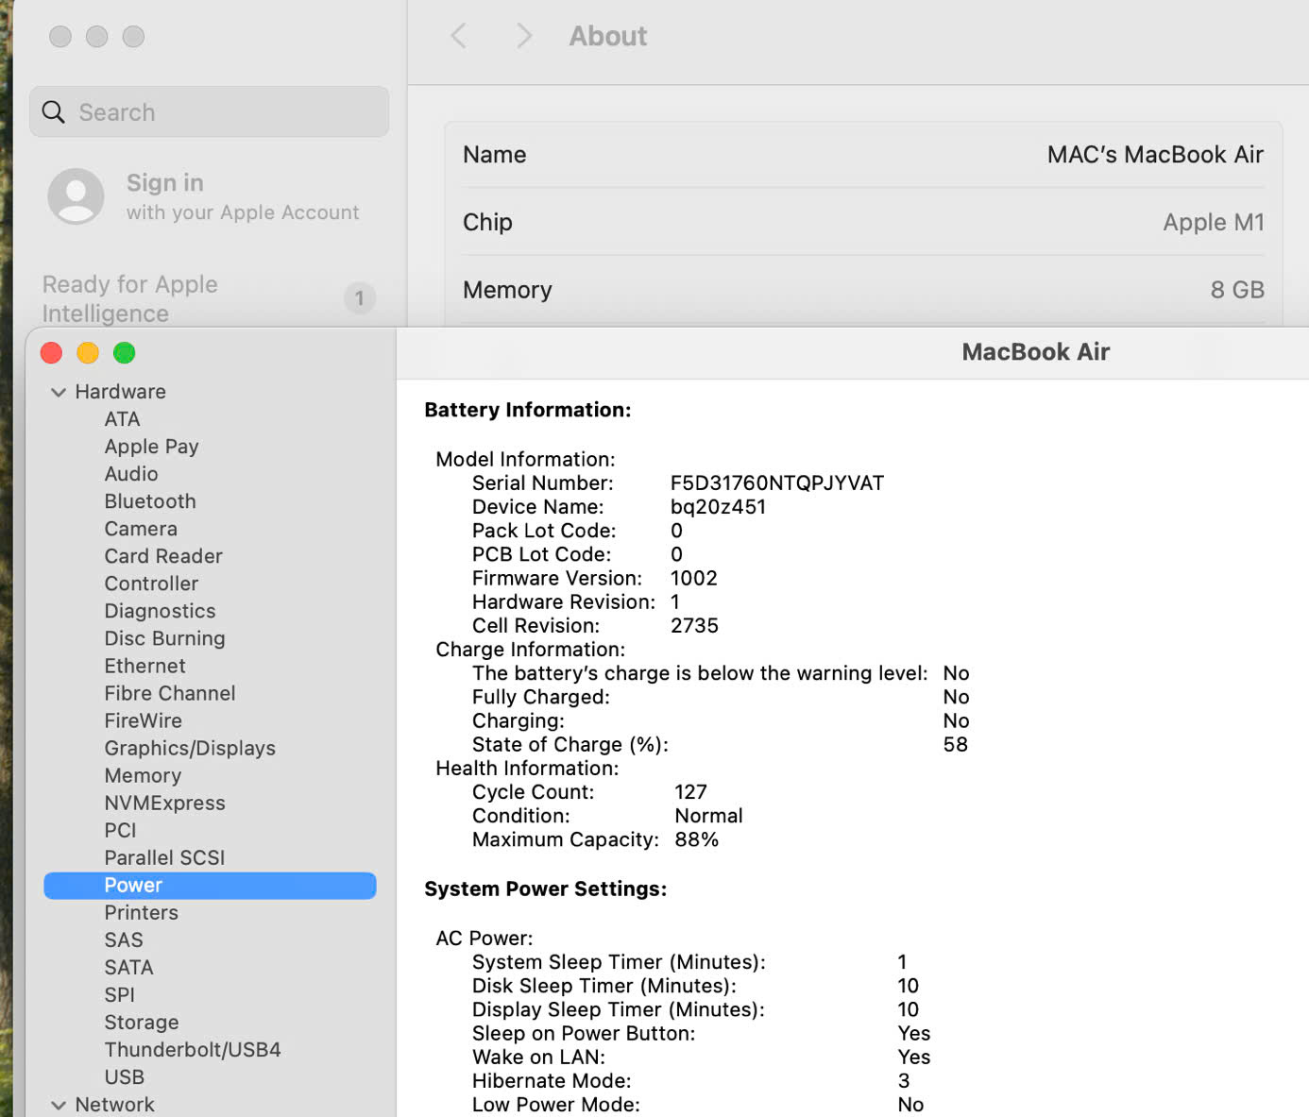
Task: Click the forward arrow in System Settings
Action: pos(524,36)
